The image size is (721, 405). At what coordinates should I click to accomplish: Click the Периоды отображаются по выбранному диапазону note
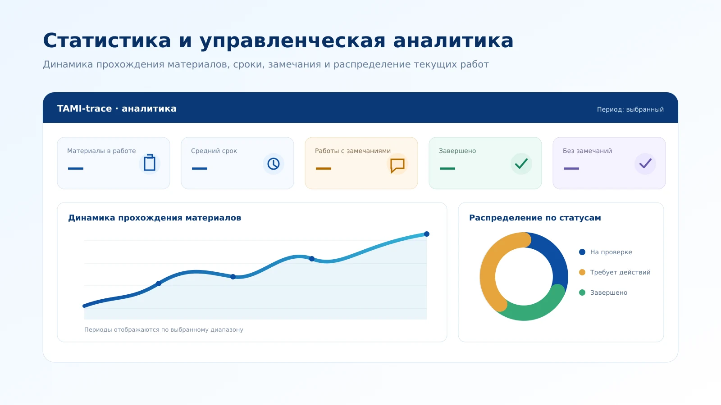164,330
